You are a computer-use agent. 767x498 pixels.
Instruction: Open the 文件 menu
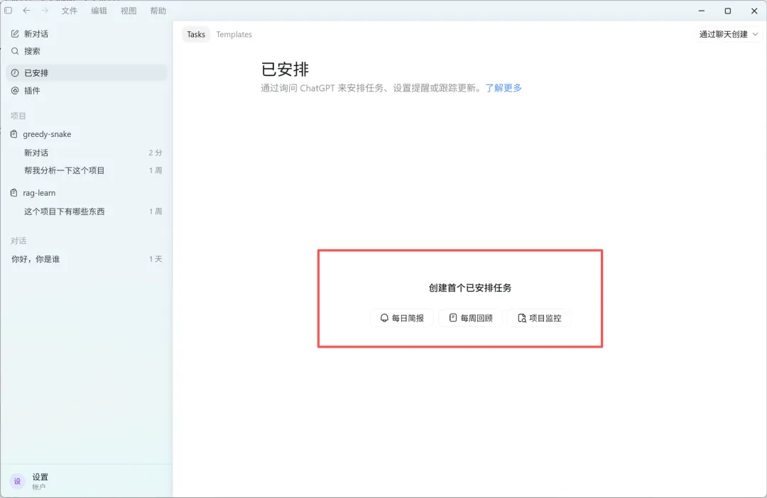tap(70, 11)
